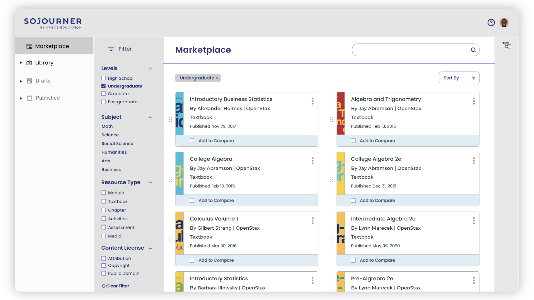Open three-dot menu for College Algebra 2e
The image size is (534, 300).
pyautogui.click(x=474, y=161)
